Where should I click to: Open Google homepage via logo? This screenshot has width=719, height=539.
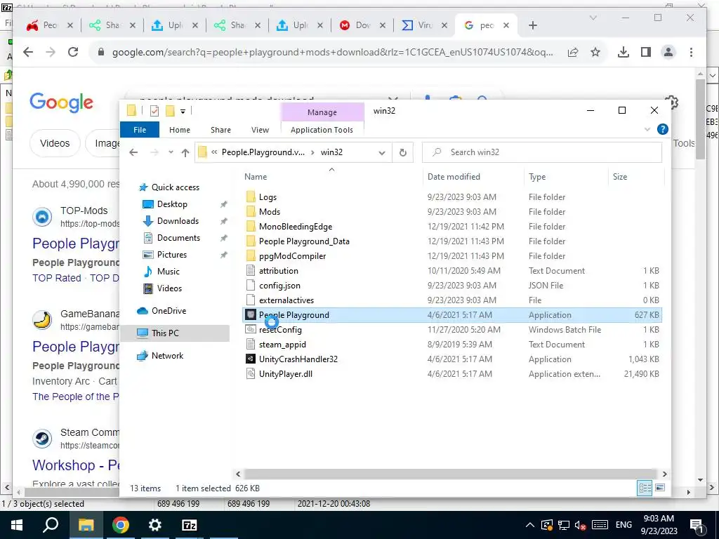click(62, 103)
